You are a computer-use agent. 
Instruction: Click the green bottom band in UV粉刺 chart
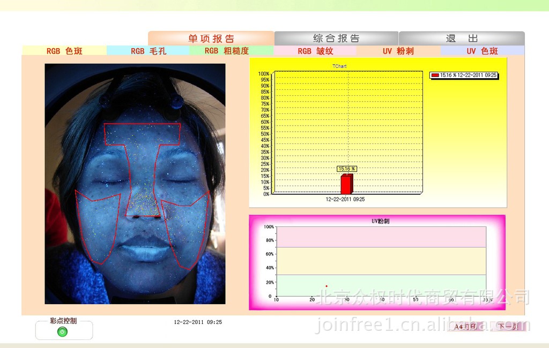click(381, 285)
